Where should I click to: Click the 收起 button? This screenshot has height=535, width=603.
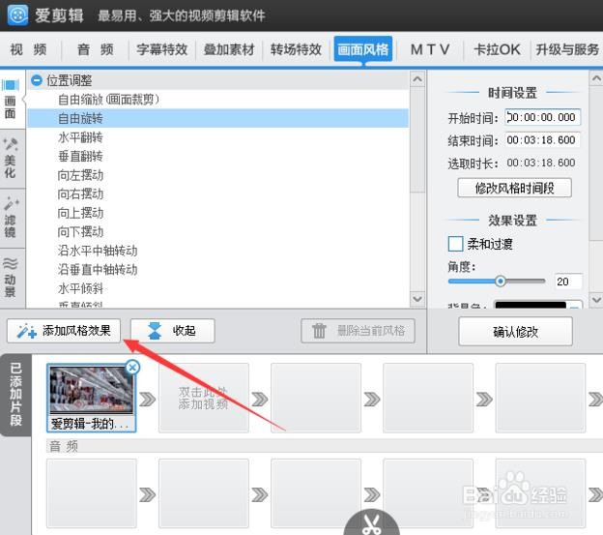point(172,331)
